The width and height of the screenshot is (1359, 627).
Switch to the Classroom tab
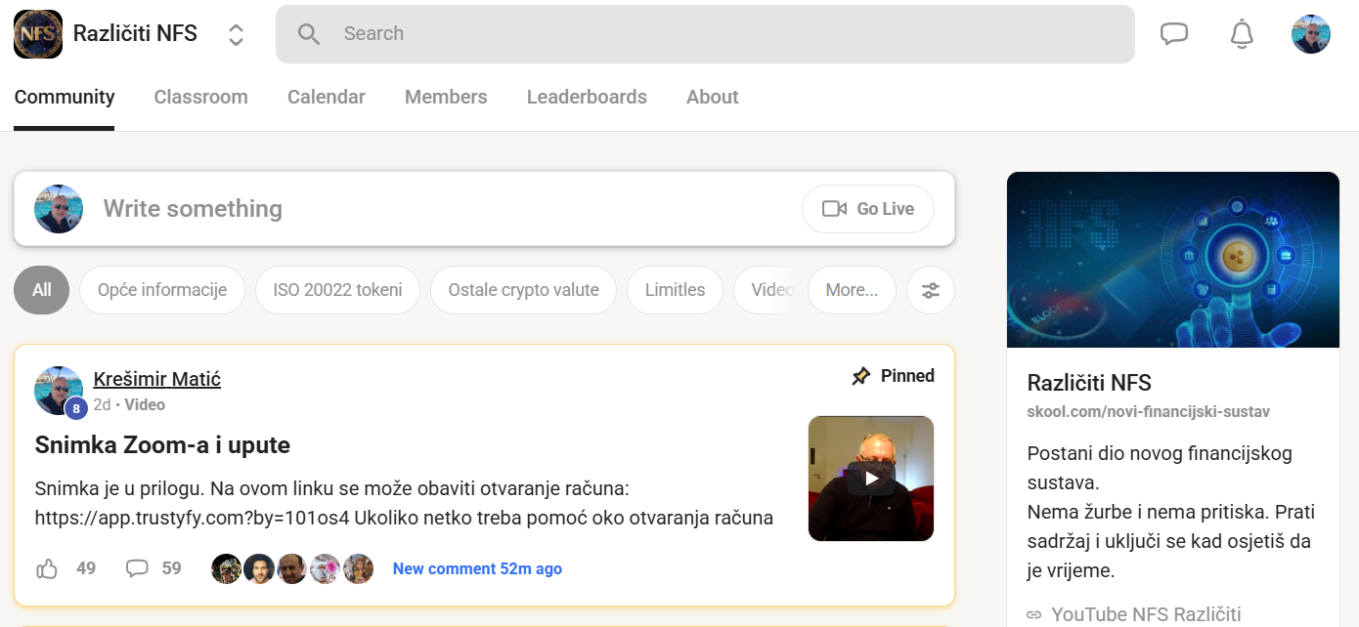coord(200,97)
